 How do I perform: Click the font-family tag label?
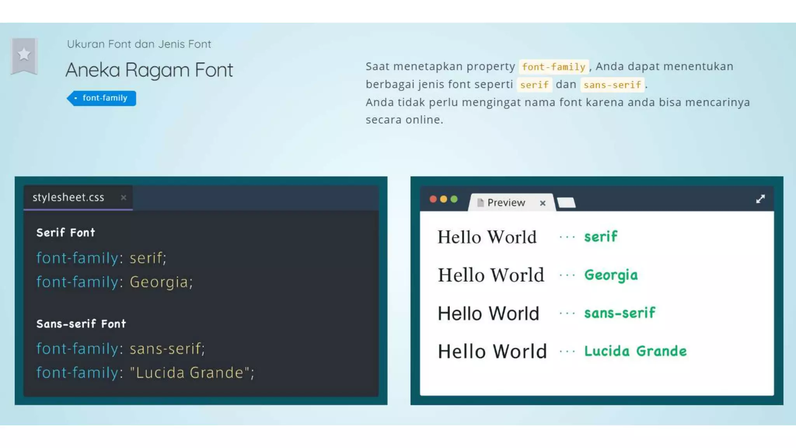coord(104,98)
